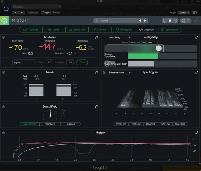Image resolution: width=201 pixels, height=171 pixels.
Task: Toggle the Loudness module tab
Action: pyautogui.click(x=31, y=30)
